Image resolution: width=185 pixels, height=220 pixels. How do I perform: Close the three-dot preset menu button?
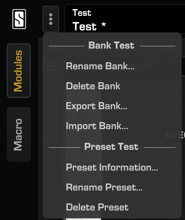tap(51, 19)
